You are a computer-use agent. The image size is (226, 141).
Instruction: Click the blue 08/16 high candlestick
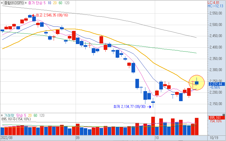pyautogui.click(x=30, y=16)
